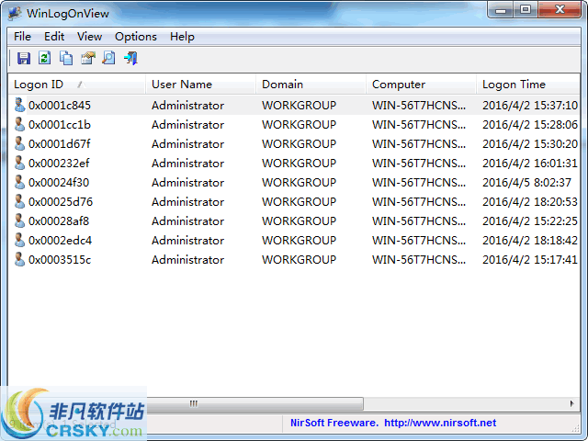Click WIN-56T7HCNS... in row 0x0001d67f

click(419, 144)
